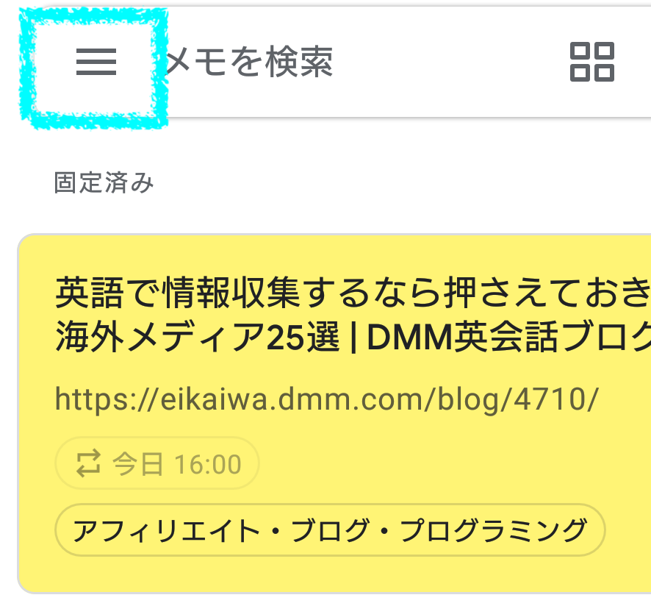Open the yellow pinned note card
This screenshot has width=651, height=606.
pyautogui.click(x=334, y=413)
